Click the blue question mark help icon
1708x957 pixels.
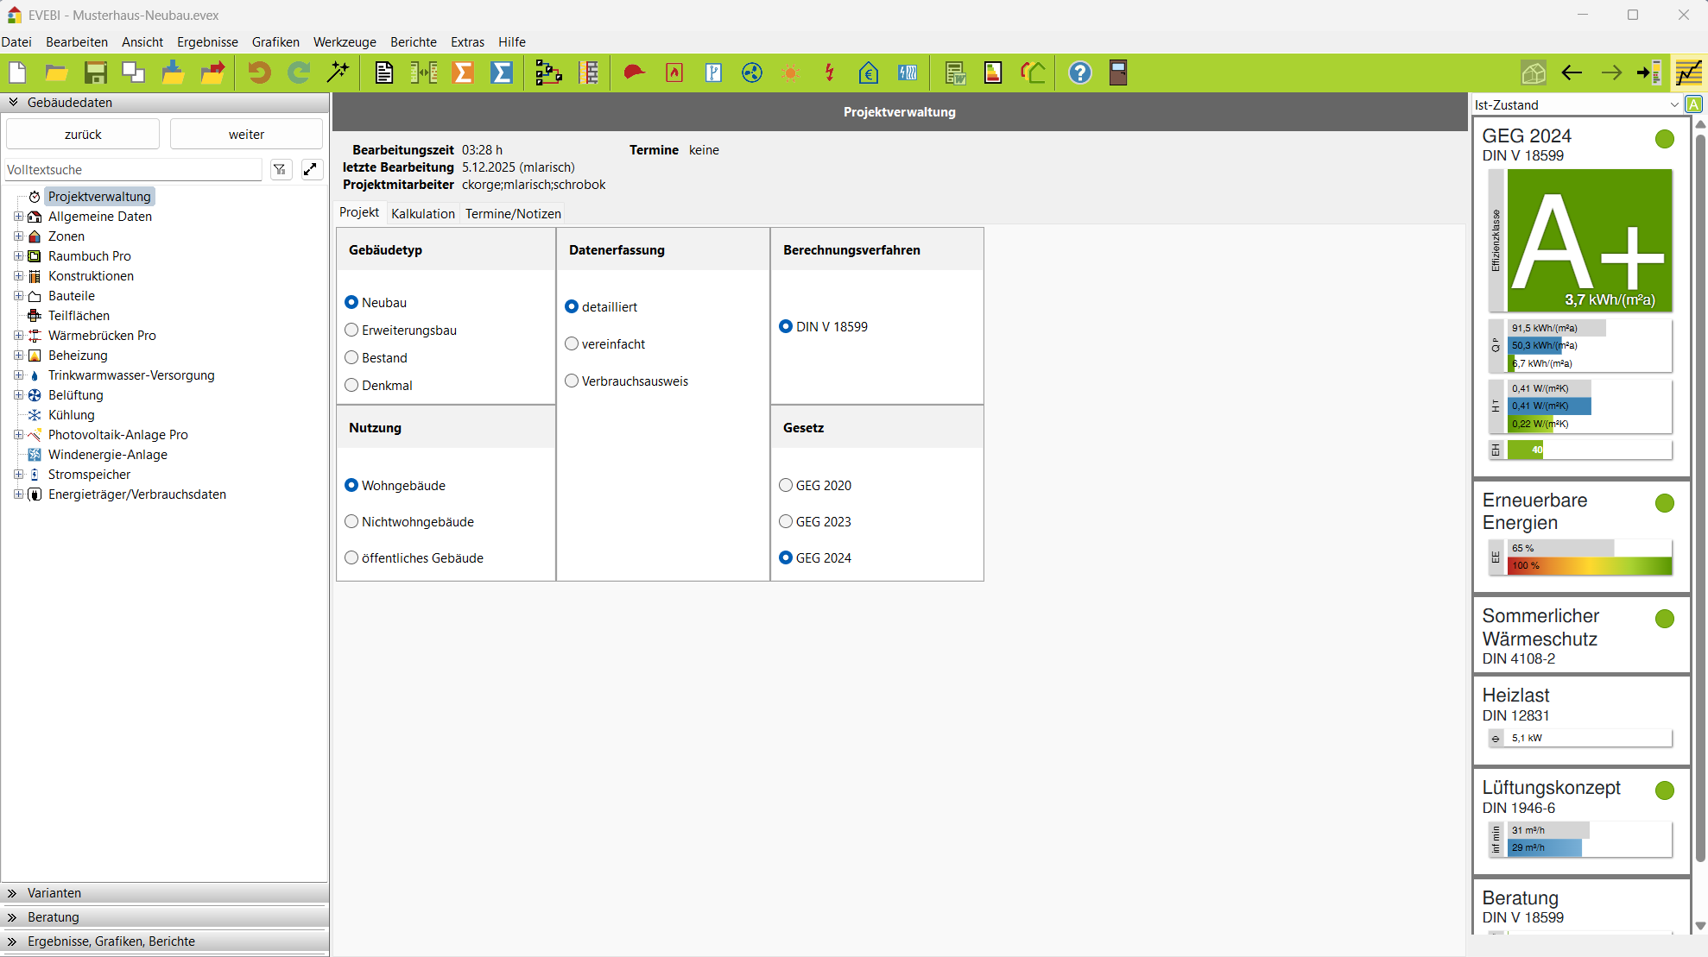click(1079, 73)
